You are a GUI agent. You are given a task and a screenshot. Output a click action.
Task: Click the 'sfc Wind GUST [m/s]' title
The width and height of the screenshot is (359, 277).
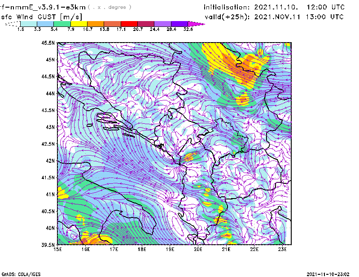[x=41, y=17]
